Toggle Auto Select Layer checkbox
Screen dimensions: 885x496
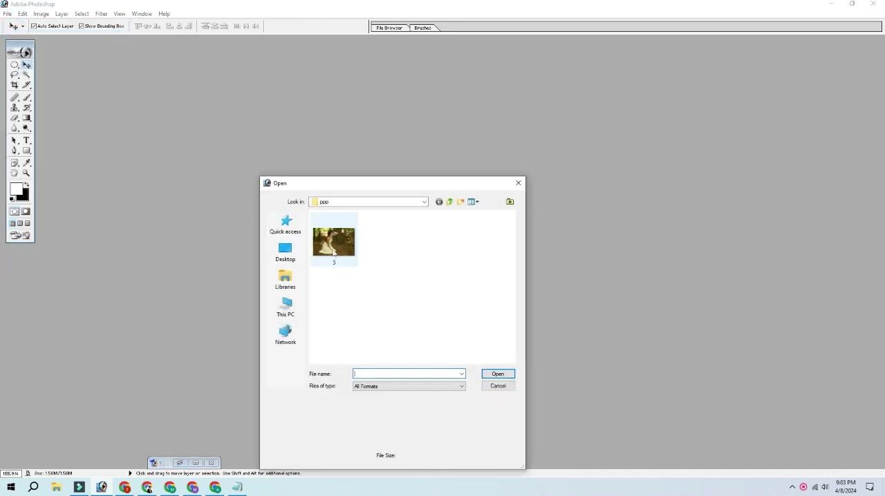34,26
